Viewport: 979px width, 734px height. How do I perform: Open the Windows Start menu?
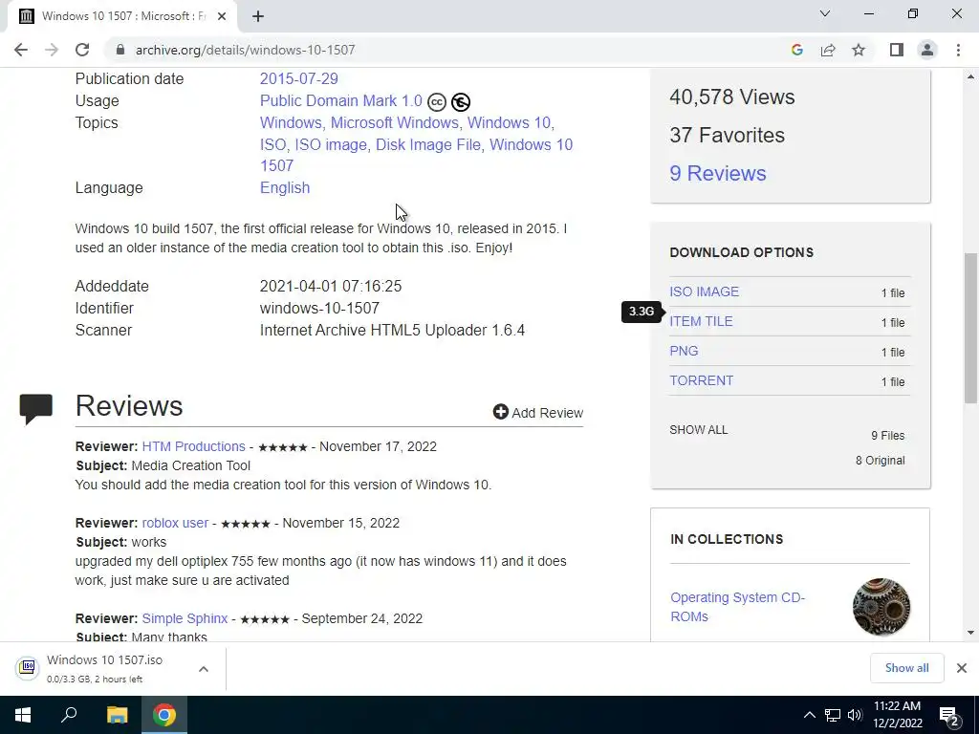click(x=23, y=715)
